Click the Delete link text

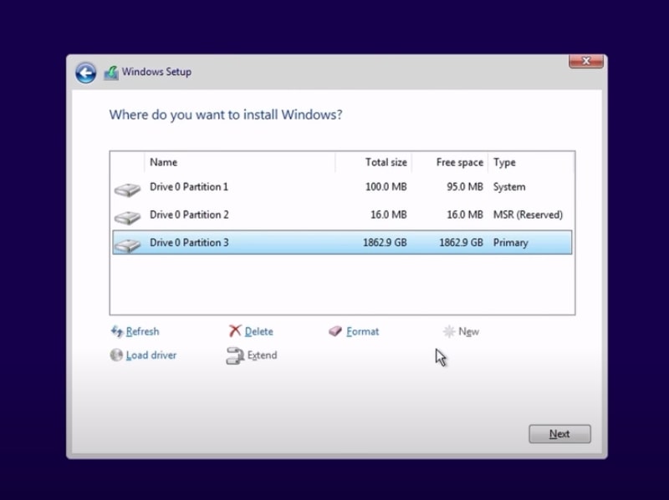point(258,331)
